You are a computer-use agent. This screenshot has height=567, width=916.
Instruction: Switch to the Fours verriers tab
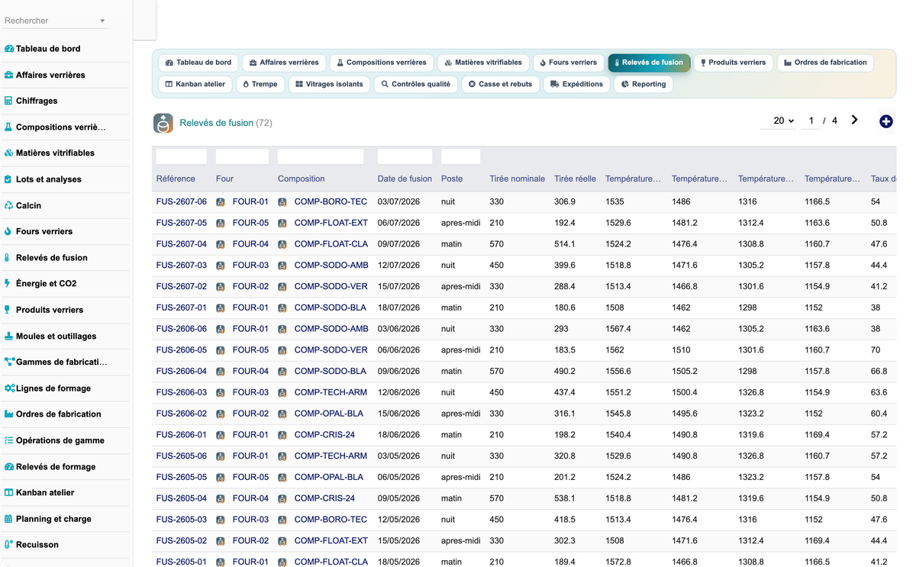pyautogui.click(x=568, y=63)
